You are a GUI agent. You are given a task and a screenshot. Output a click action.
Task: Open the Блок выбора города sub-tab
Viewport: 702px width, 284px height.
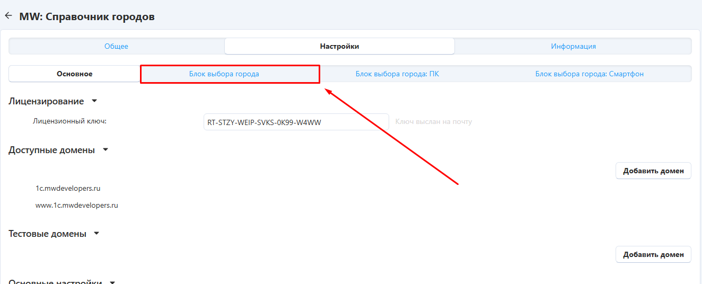(x=224, y=74)
